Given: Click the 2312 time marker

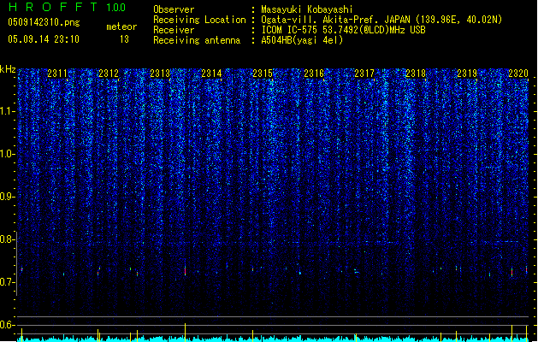Looking at the screenshot, I should pos(109,74).
